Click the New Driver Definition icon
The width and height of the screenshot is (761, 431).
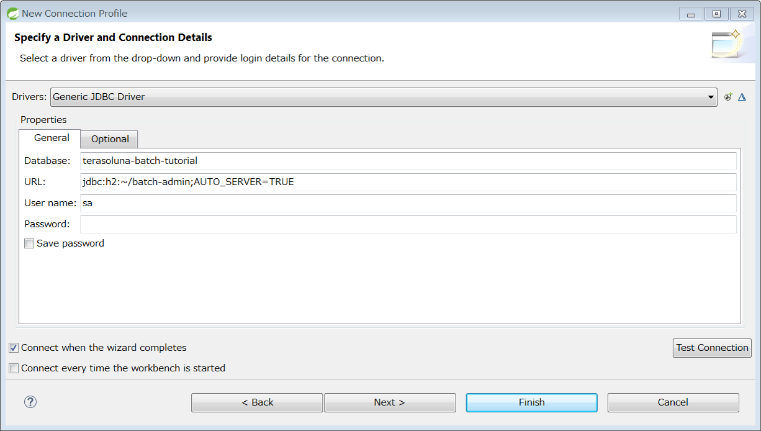tap(729, 97)
